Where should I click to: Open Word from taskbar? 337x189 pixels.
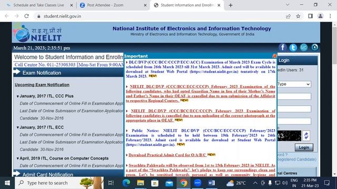click(212, 183)
